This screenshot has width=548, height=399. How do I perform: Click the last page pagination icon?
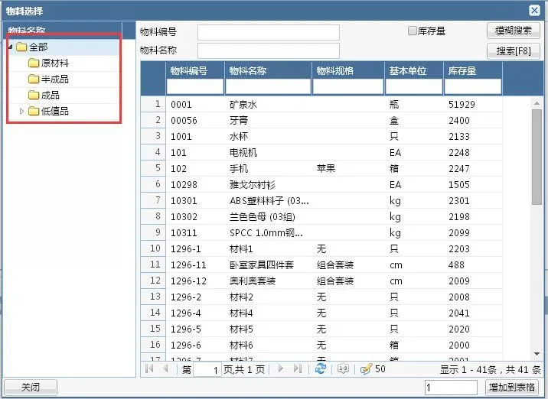pos(298,368)
